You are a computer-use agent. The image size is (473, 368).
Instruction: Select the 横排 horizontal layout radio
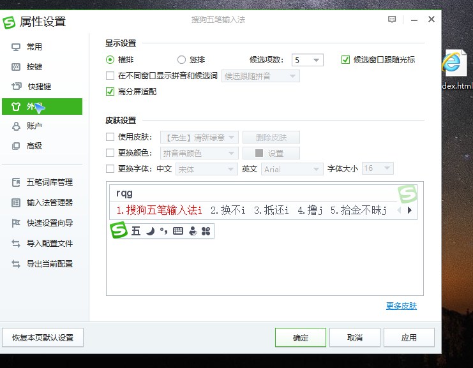click(x=110, y=60)
